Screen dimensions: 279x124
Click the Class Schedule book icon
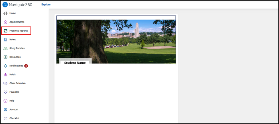coord(5,83)
